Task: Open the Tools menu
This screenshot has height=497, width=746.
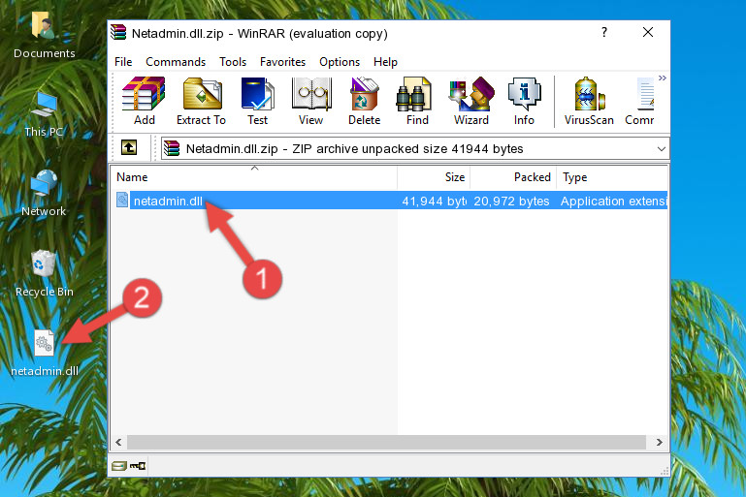Action: point(233,62)
